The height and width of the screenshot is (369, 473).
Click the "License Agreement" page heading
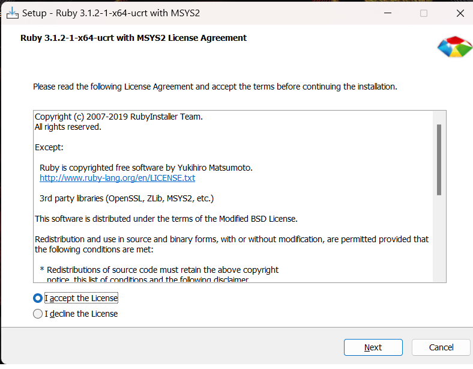(x=133, y=38)
